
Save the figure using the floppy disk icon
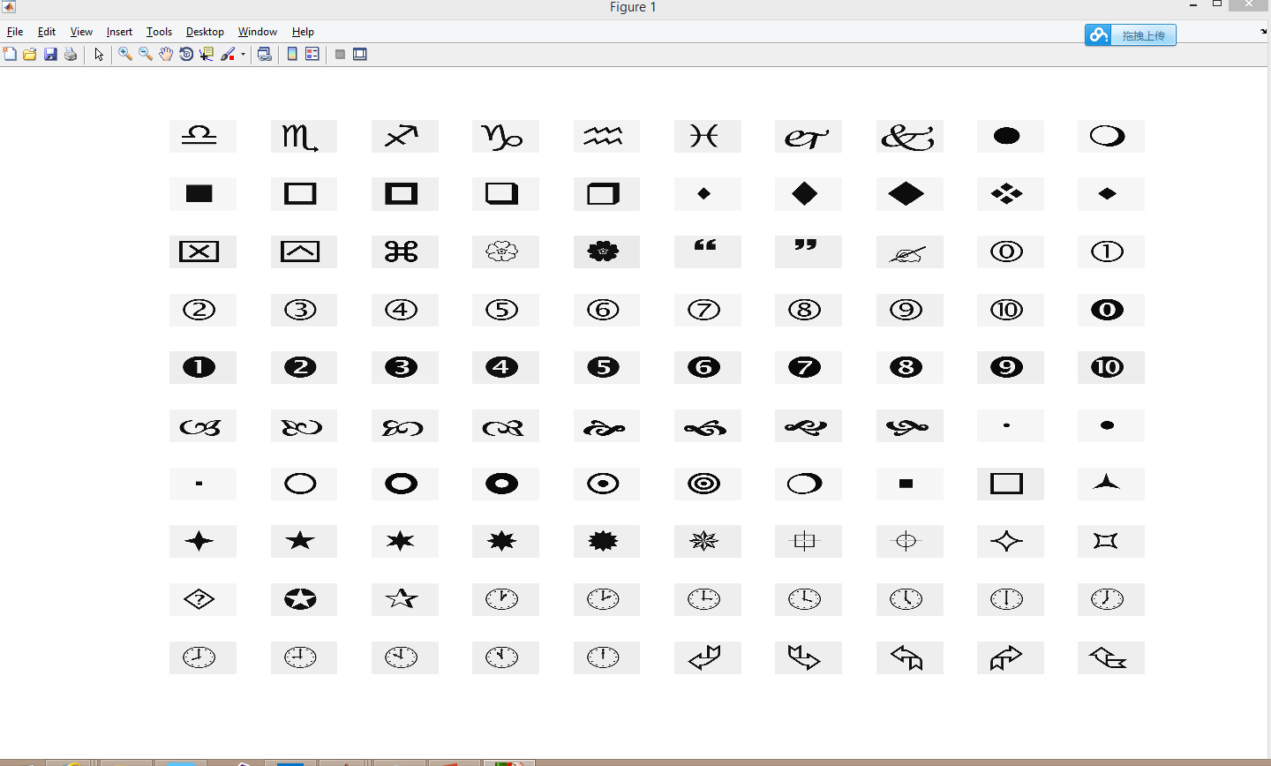(x=50, y=55)
